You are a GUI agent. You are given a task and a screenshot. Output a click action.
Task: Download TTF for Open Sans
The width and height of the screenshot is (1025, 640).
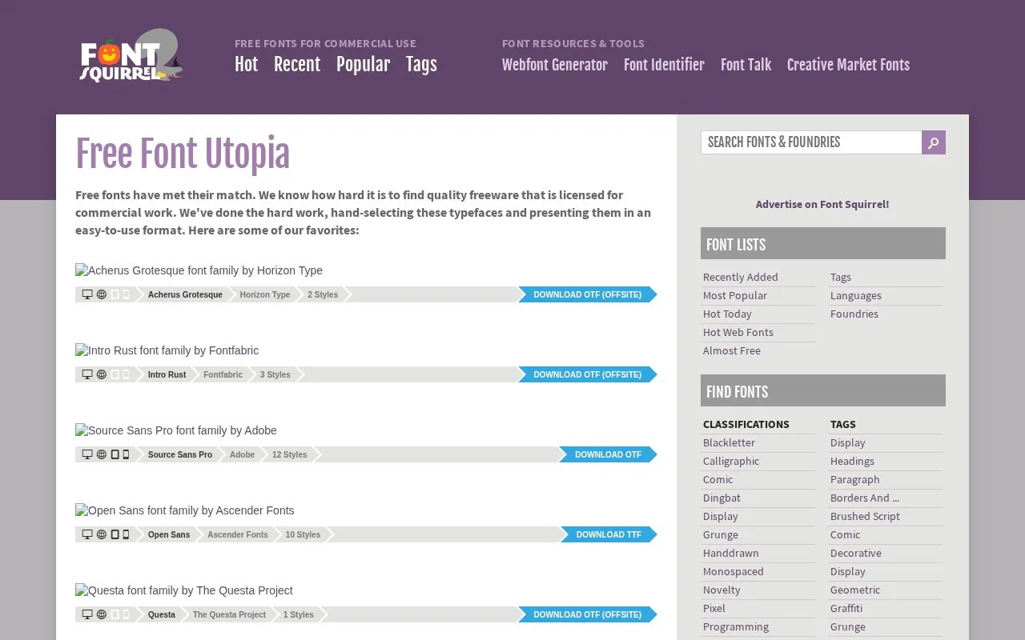point(609,534)
